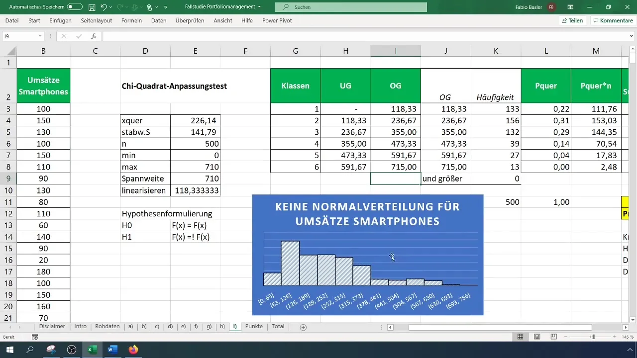Select the Häufigkeit value 156
The height and width of the screenshot is (358, 637).
(496, 120)
